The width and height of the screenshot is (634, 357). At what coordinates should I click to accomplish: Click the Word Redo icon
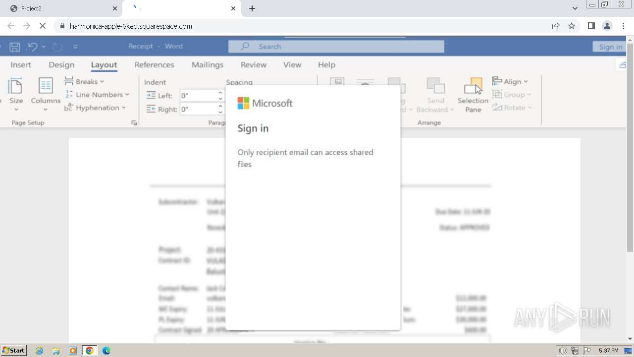[x=57, y=47]
